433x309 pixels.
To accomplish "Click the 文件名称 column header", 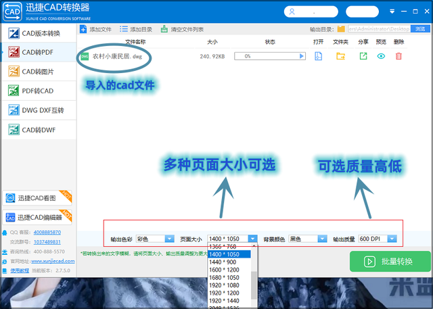I will tap(135, 42).
